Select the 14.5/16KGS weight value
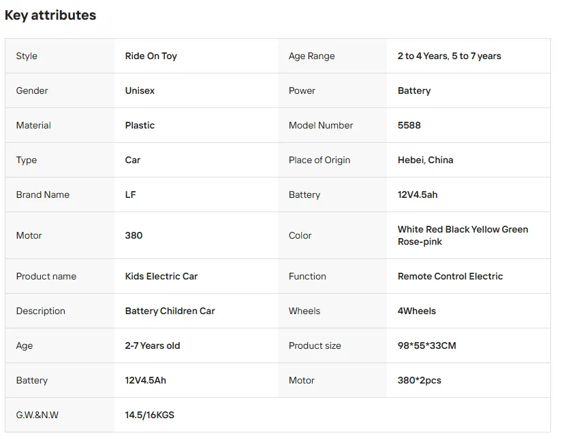 coord(149,415)
